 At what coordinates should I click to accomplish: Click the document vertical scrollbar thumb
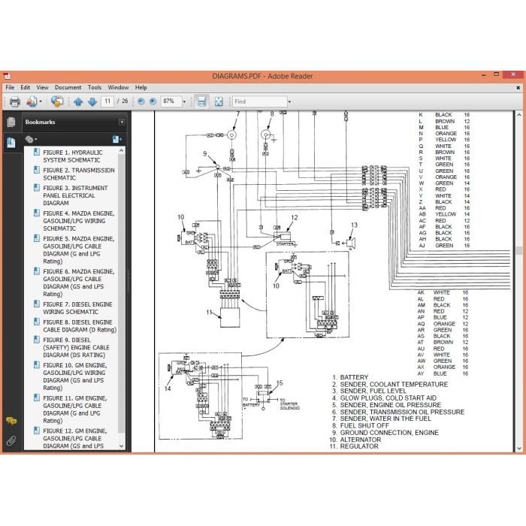[x=519, y=250]
